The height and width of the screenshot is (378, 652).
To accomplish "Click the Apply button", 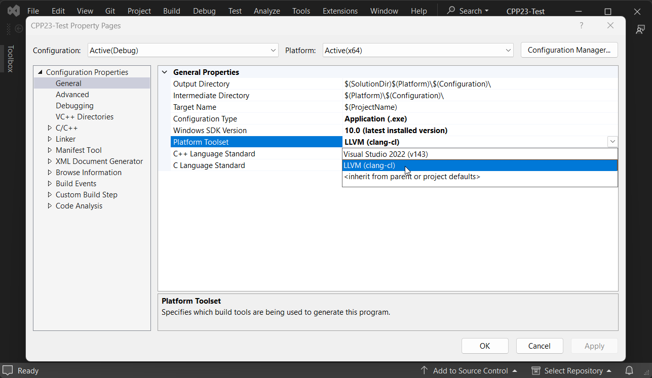I will tap(594, 346).
